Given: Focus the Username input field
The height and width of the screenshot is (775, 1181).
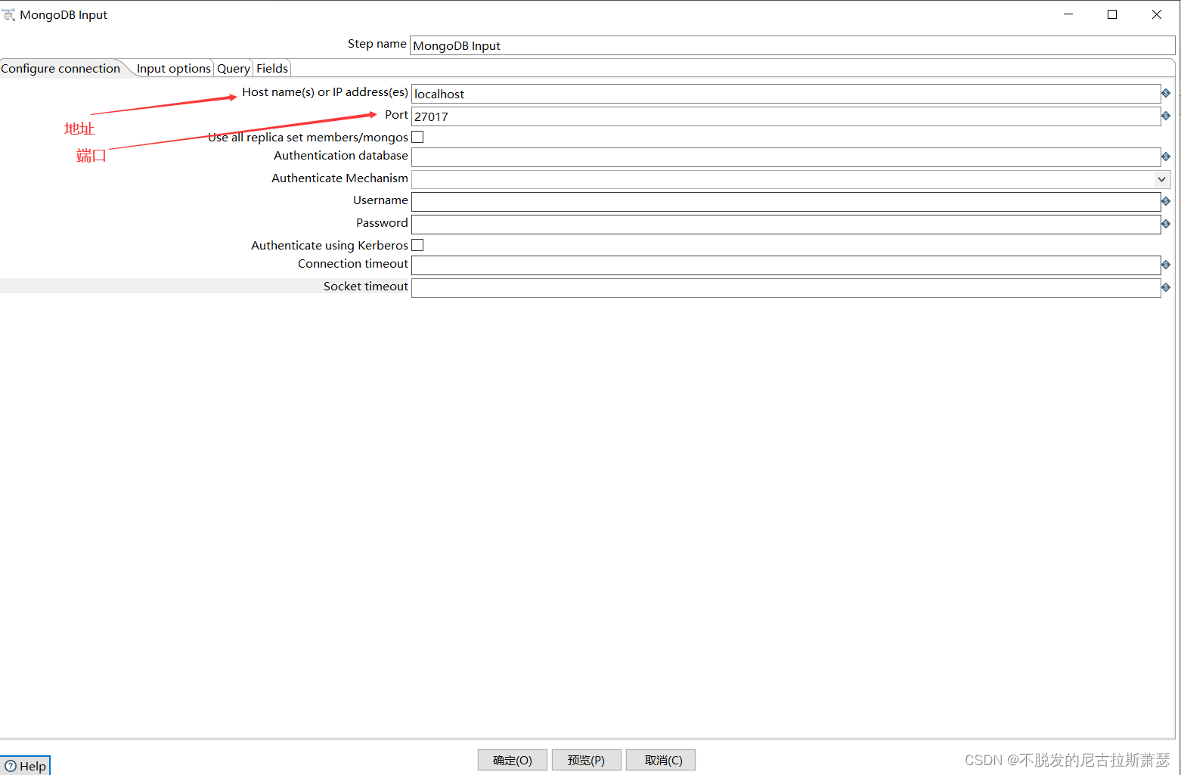Looking at the screenshot, I should click(x=786, y=202).
